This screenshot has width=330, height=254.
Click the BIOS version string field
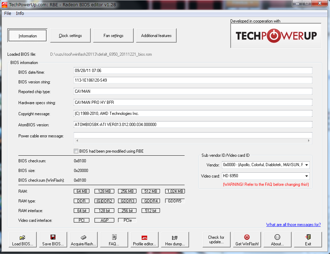(193, 80)
